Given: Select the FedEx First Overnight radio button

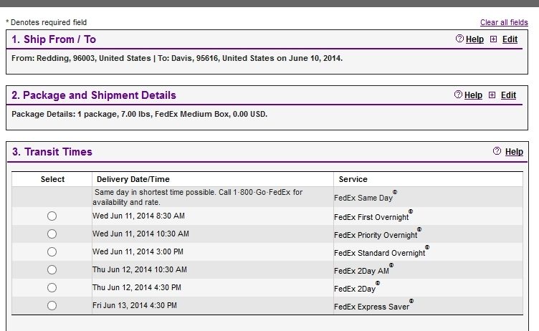Looking at the screenshot, I should [52, 216].
